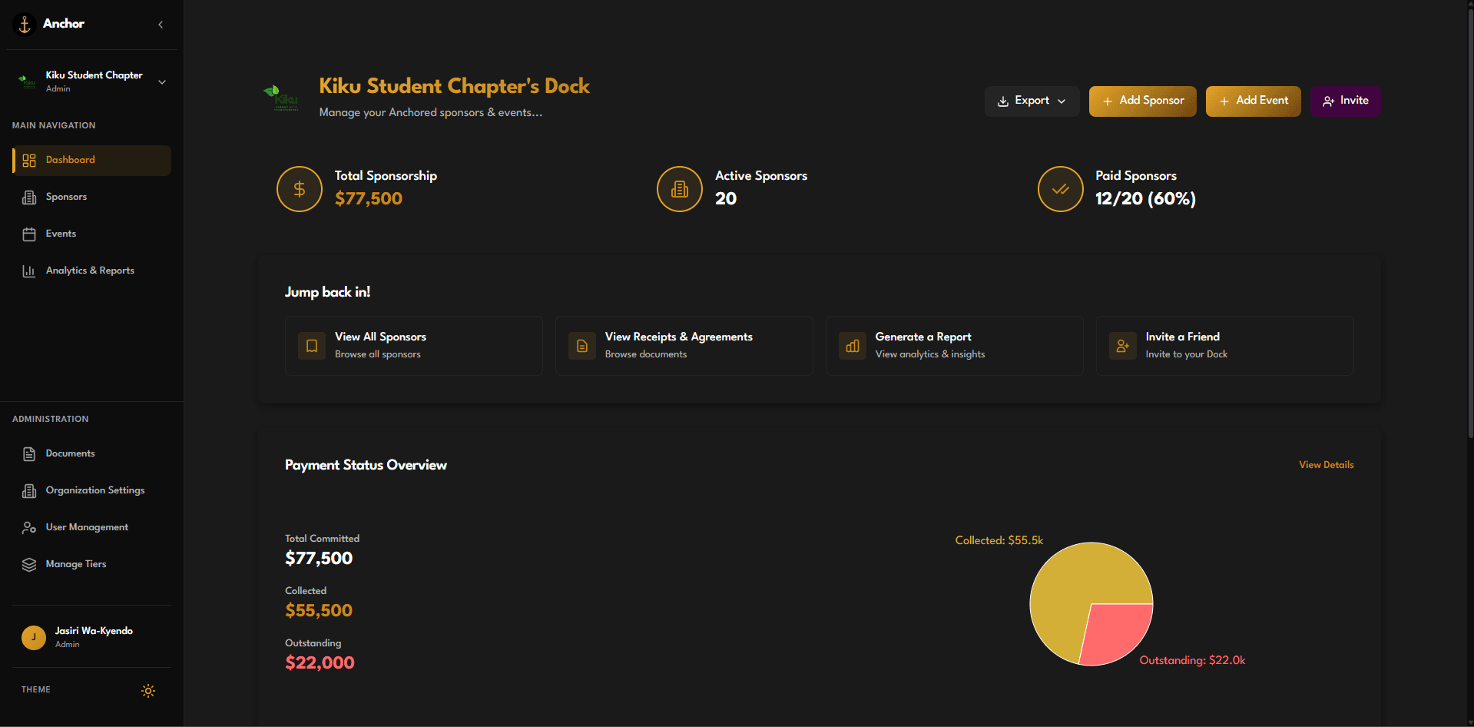Select the User Management icon
The image size is (1474, 727).
(29, 527)
